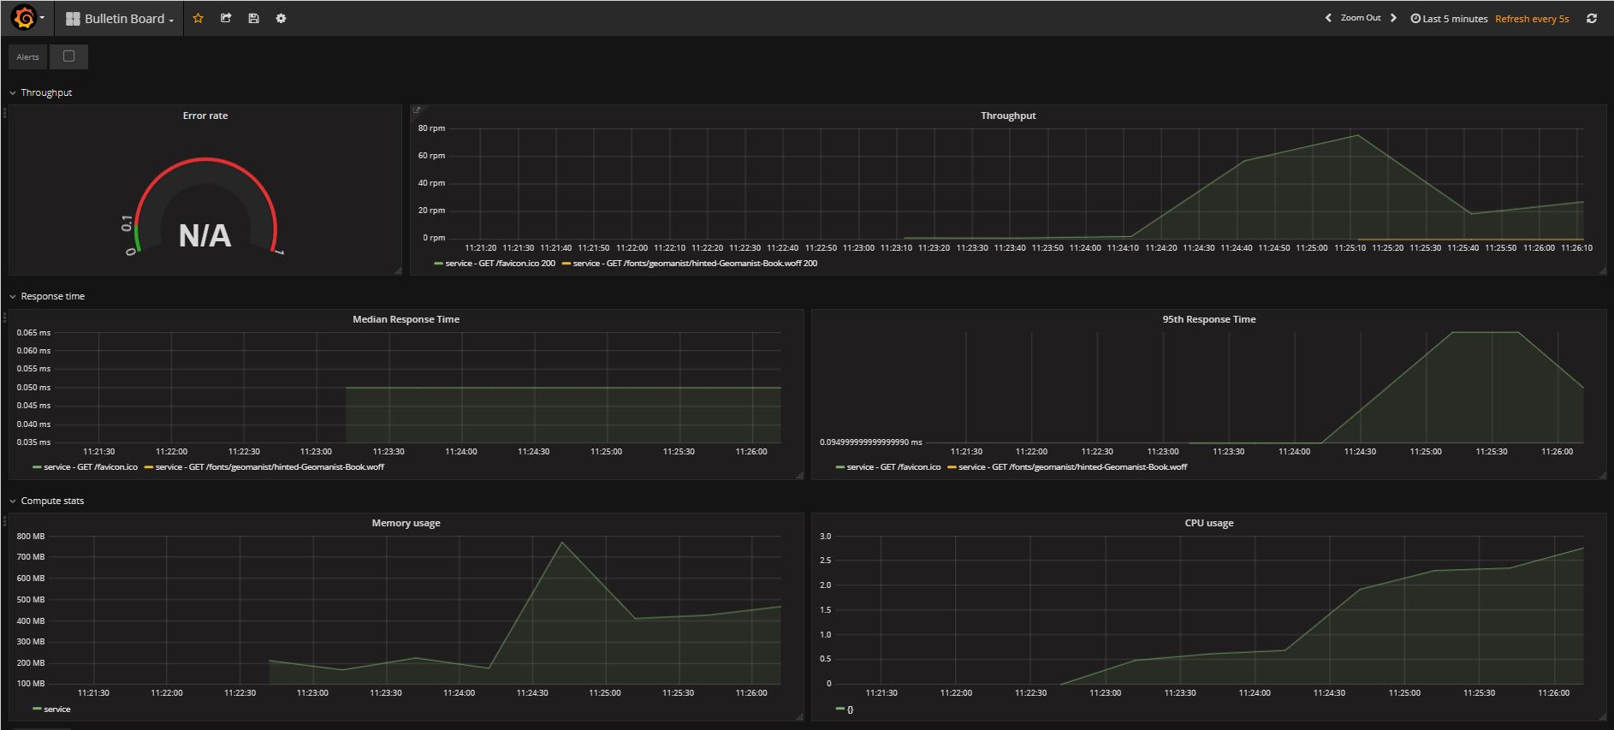Open the Grafana logo main menu
Viewport: 1614px width, 730px height.
click(25, 18)
